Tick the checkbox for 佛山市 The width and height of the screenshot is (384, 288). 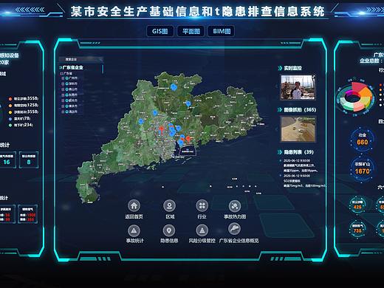tap(63, 89)
